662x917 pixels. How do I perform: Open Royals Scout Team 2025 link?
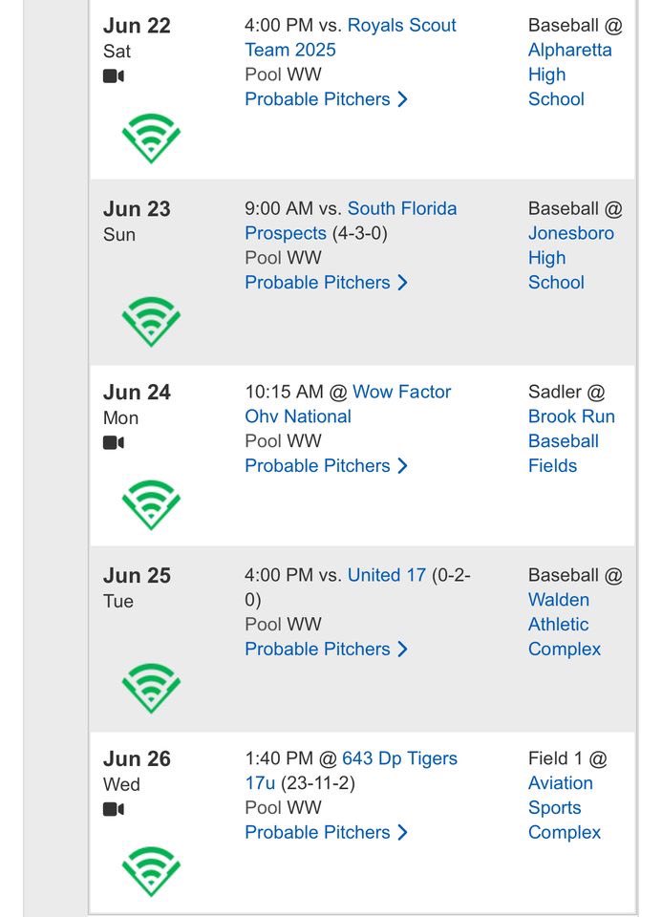pyautogui.click(x=351, y=37)
